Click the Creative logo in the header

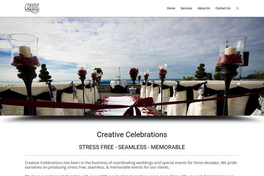pyautogui.click(x=32, y=8)
